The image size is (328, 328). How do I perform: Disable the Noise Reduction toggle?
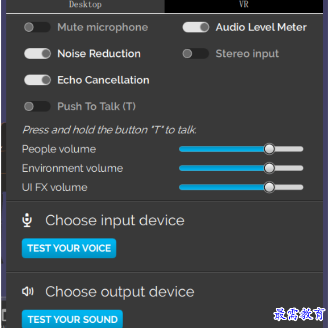37,54
